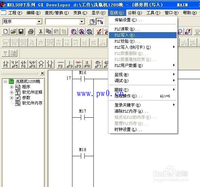200x187 pixels.
Task: Select the normally open contact F5 tool
Action: [x=6, y=64]
